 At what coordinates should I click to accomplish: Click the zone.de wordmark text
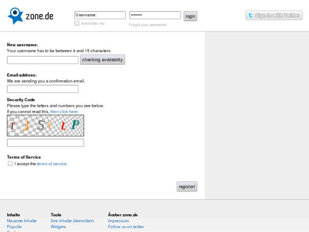40,16
